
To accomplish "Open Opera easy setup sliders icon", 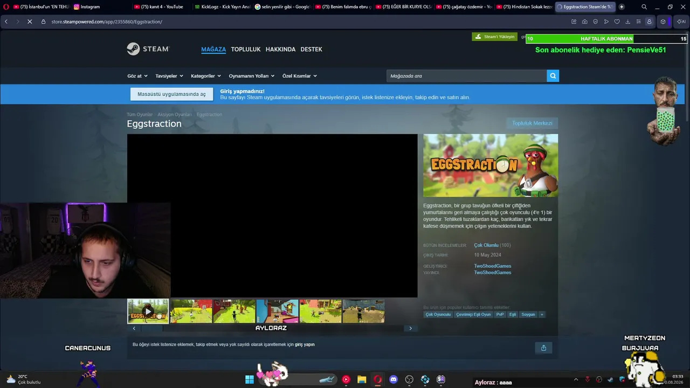I will point(638,22).
